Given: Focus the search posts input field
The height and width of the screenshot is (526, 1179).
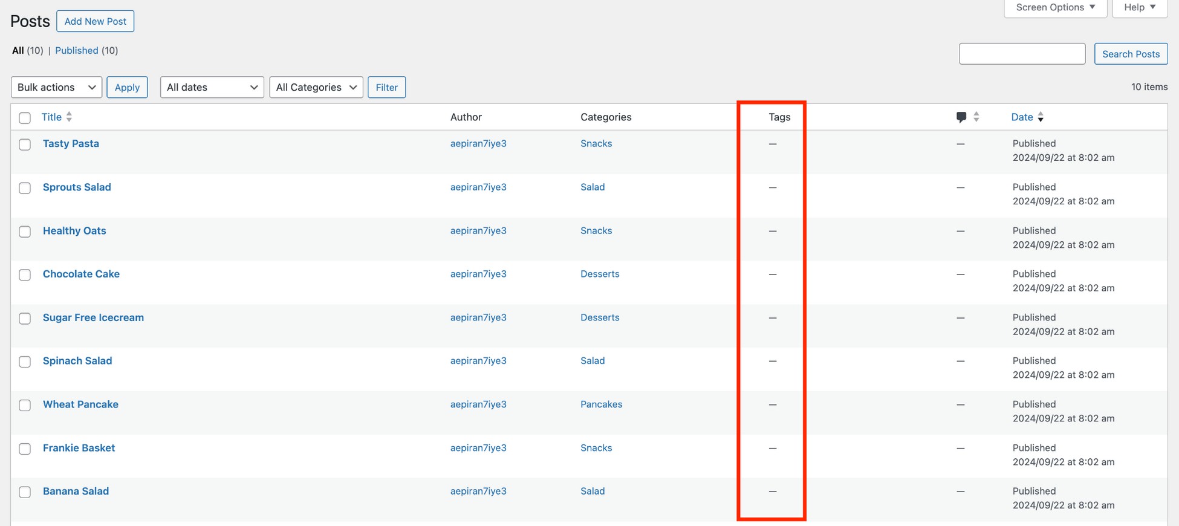Looking at the screenshot, I should (x=1022, y=54).
